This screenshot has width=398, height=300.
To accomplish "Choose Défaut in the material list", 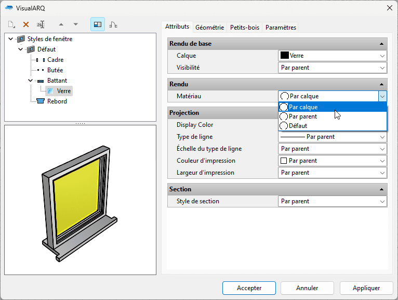I will click(x=333, y=126).
